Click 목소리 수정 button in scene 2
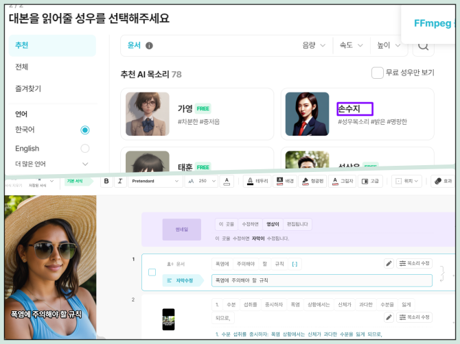The height and width of the screenshot is (344, 460). click(x=414, y=317)
